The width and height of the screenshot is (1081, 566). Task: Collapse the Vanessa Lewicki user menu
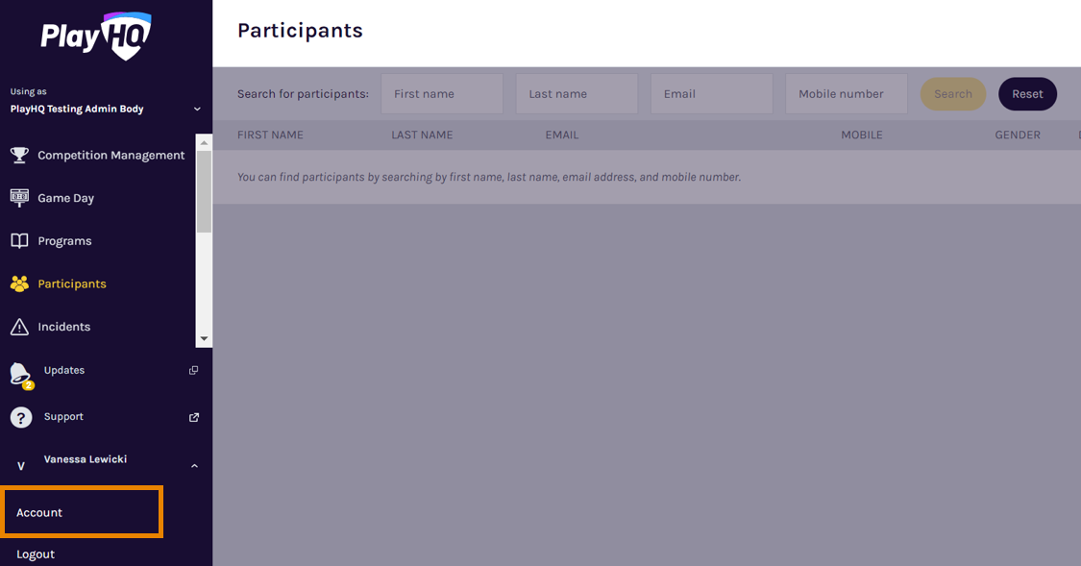pyautogui.click(x=194, y=466)
